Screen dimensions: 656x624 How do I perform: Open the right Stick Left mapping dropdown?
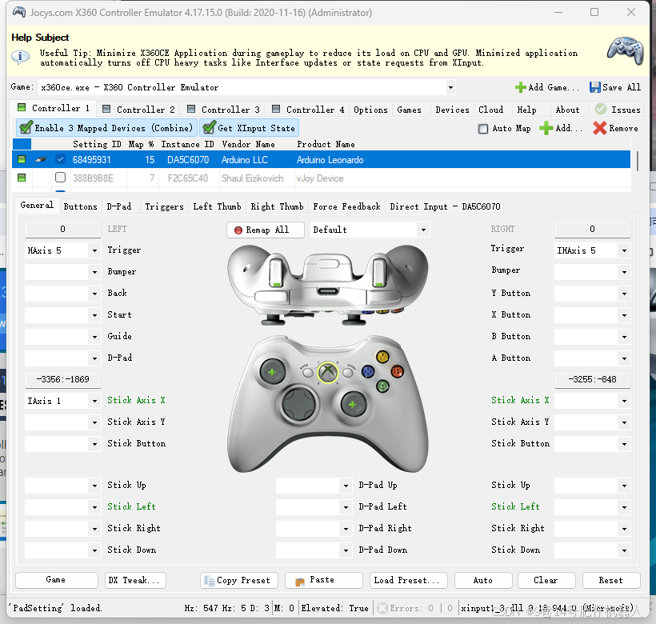pyautogui.click(x=624, y=507)
